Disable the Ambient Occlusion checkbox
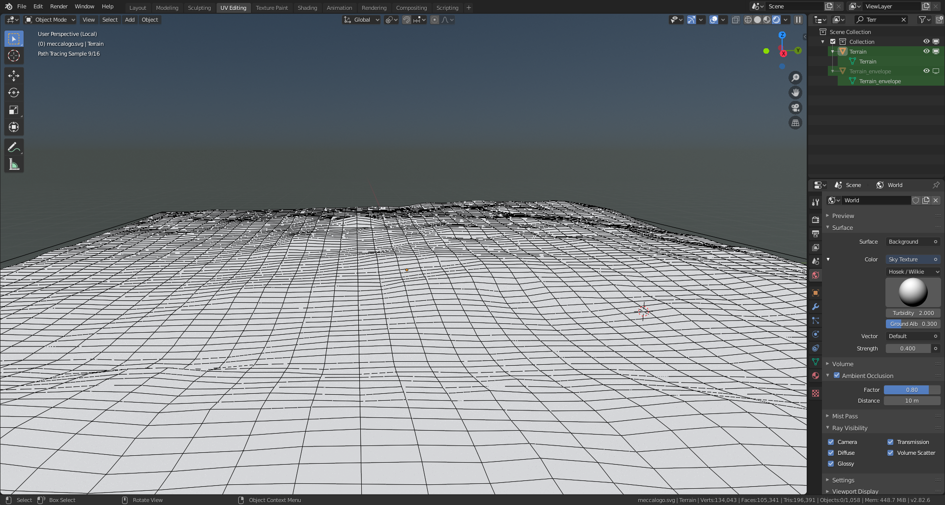The width and height of the screenshot is (945, 505). (837, 376)
